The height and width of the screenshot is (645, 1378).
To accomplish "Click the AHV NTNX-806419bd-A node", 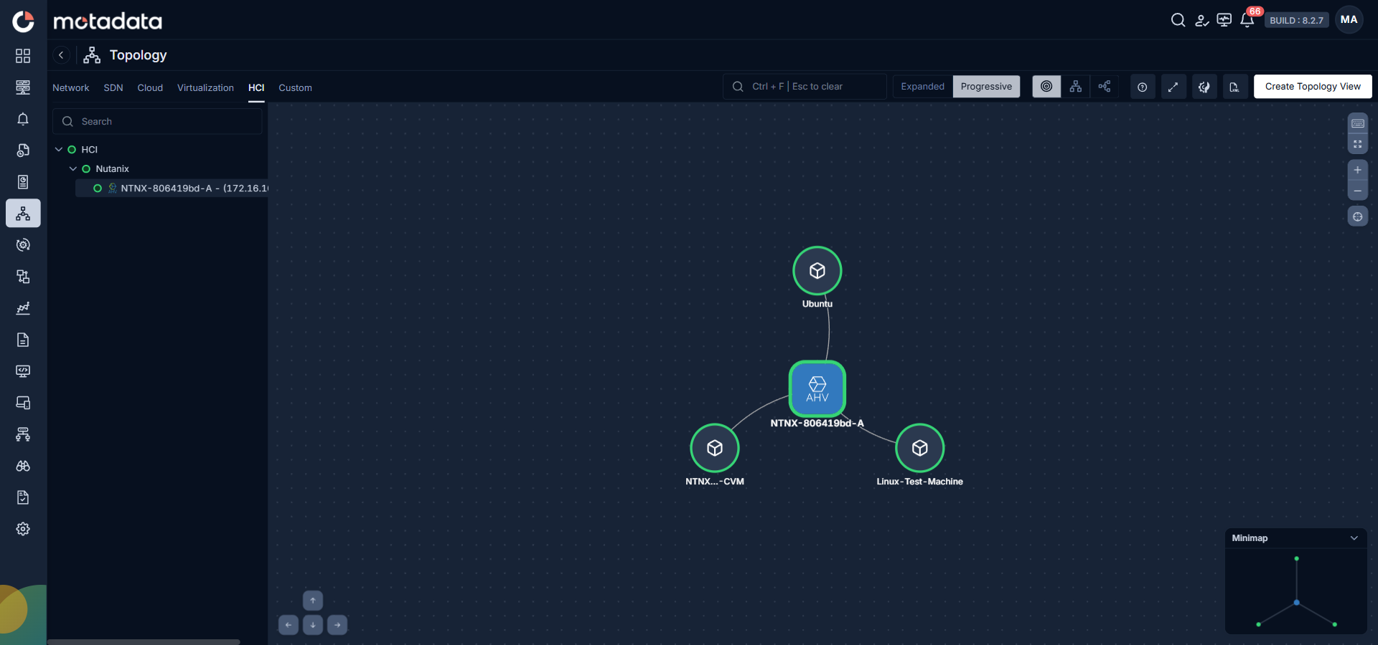I will (x=817, y=388).
